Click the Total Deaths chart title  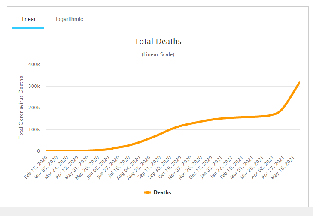pos(158,42)
